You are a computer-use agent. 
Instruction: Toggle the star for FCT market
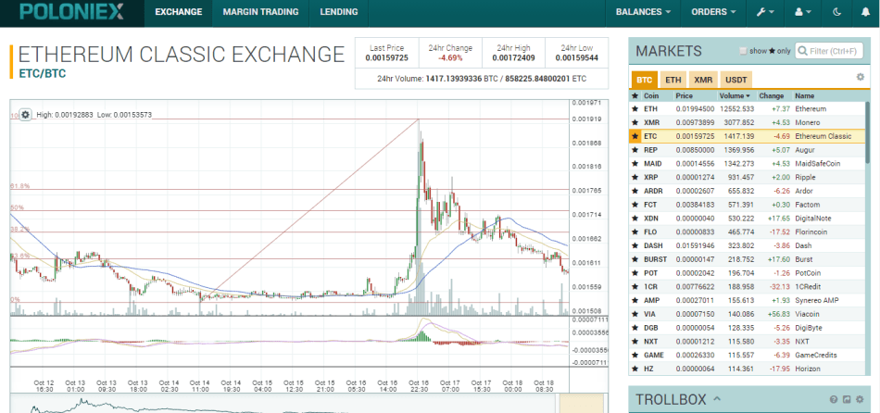pos(635,205)
